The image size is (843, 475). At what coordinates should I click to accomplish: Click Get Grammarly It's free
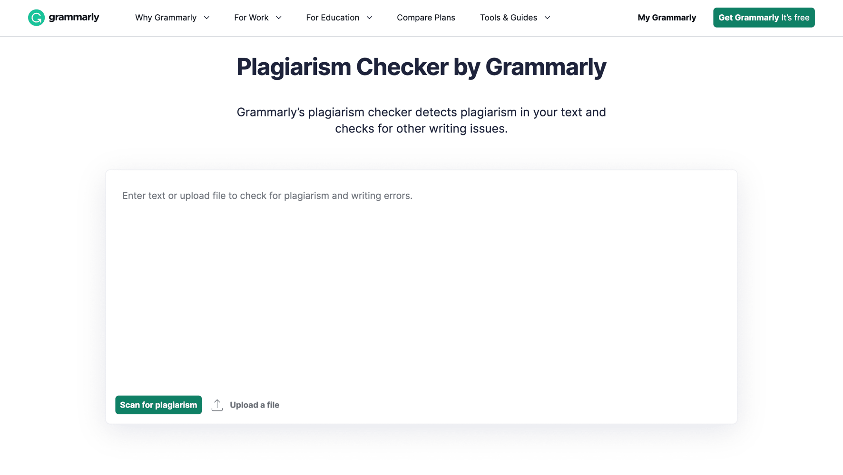[764, 17]
